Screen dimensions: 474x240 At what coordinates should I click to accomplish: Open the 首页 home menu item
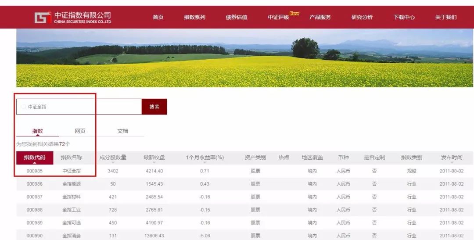pos(158,17)
